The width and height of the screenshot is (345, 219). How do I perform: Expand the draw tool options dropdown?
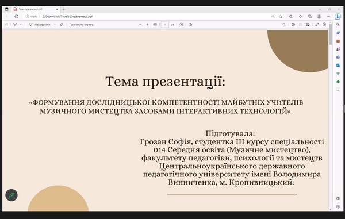point(55,25)
